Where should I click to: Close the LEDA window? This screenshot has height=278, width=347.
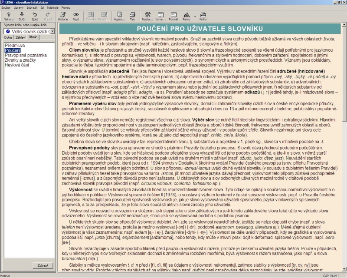pyautogui.click(x=344, y=2)
